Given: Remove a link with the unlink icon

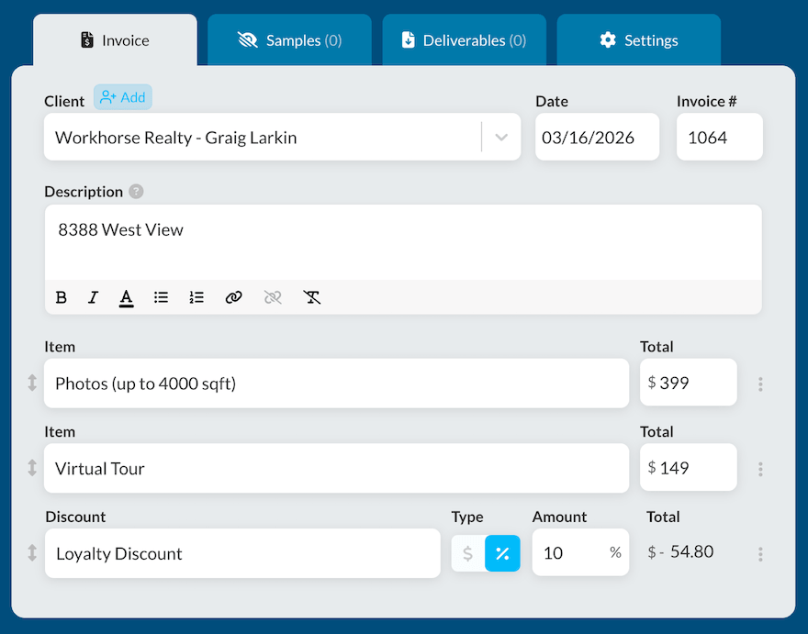Looking at the screenshot, I should (273, 296).
